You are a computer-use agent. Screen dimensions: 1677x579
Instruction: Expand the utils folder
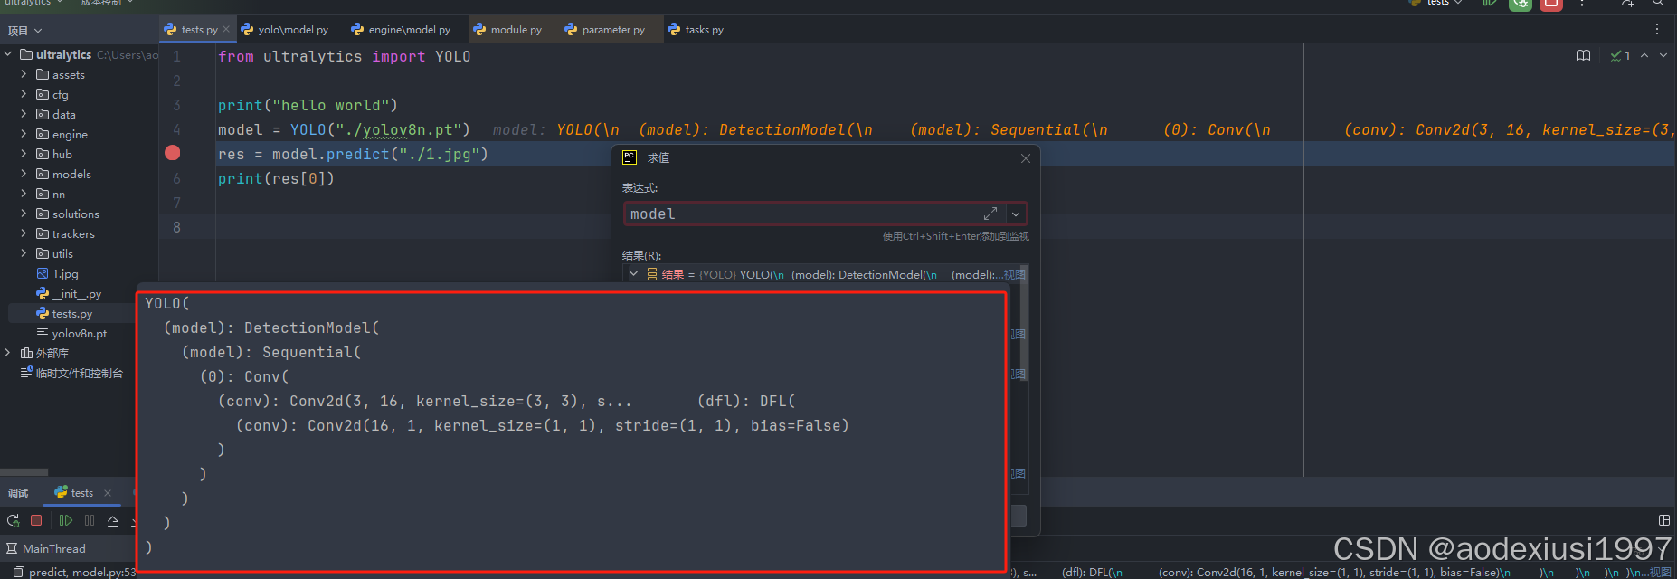24,253
